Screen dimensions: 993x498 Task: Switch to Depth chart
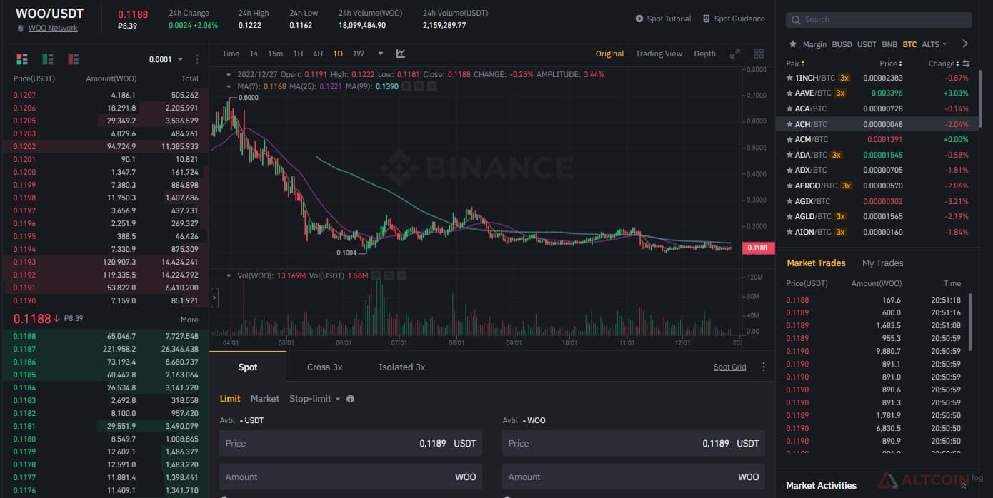704,54
